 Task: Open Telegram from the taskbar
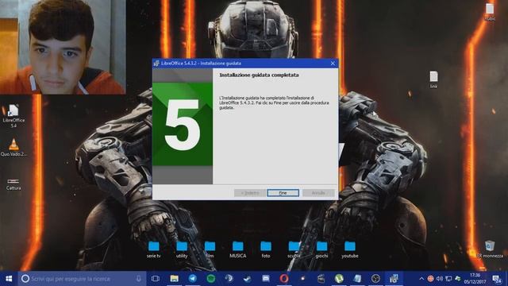click(x=193, y=279)
